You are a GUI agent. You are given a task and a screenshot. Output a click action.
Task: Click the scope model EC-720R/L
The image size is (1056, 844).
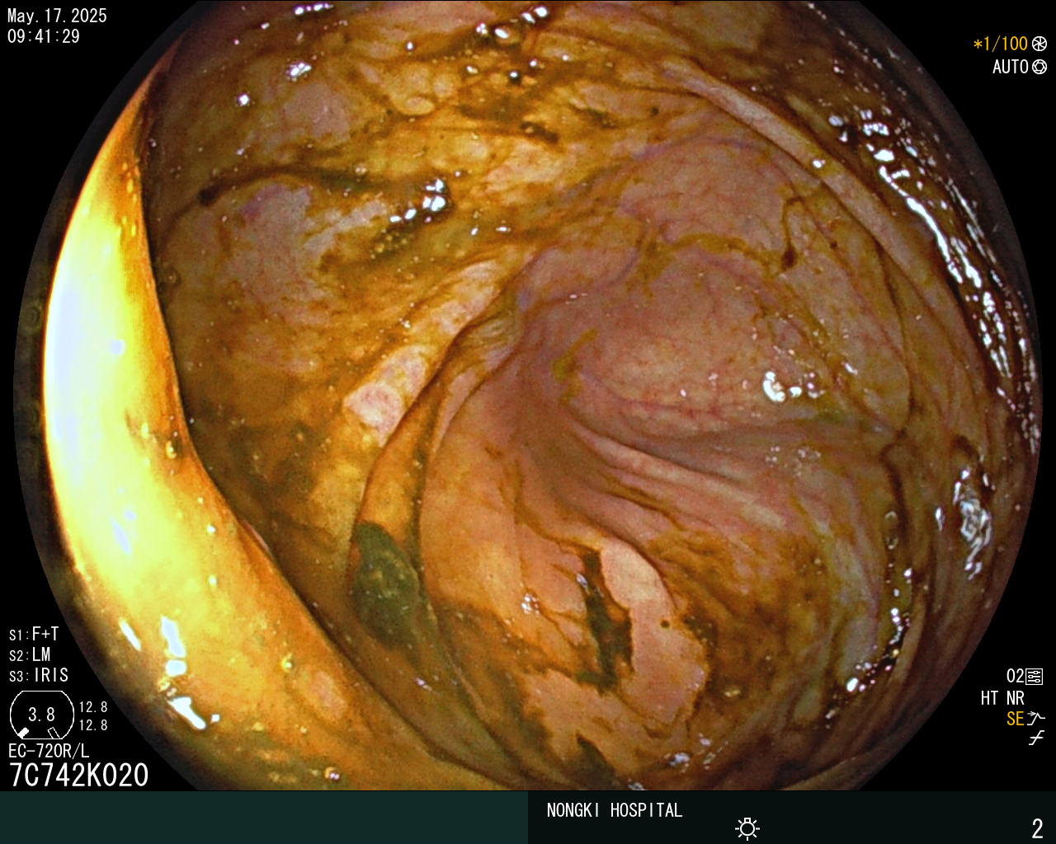click(x=49, y=751)
